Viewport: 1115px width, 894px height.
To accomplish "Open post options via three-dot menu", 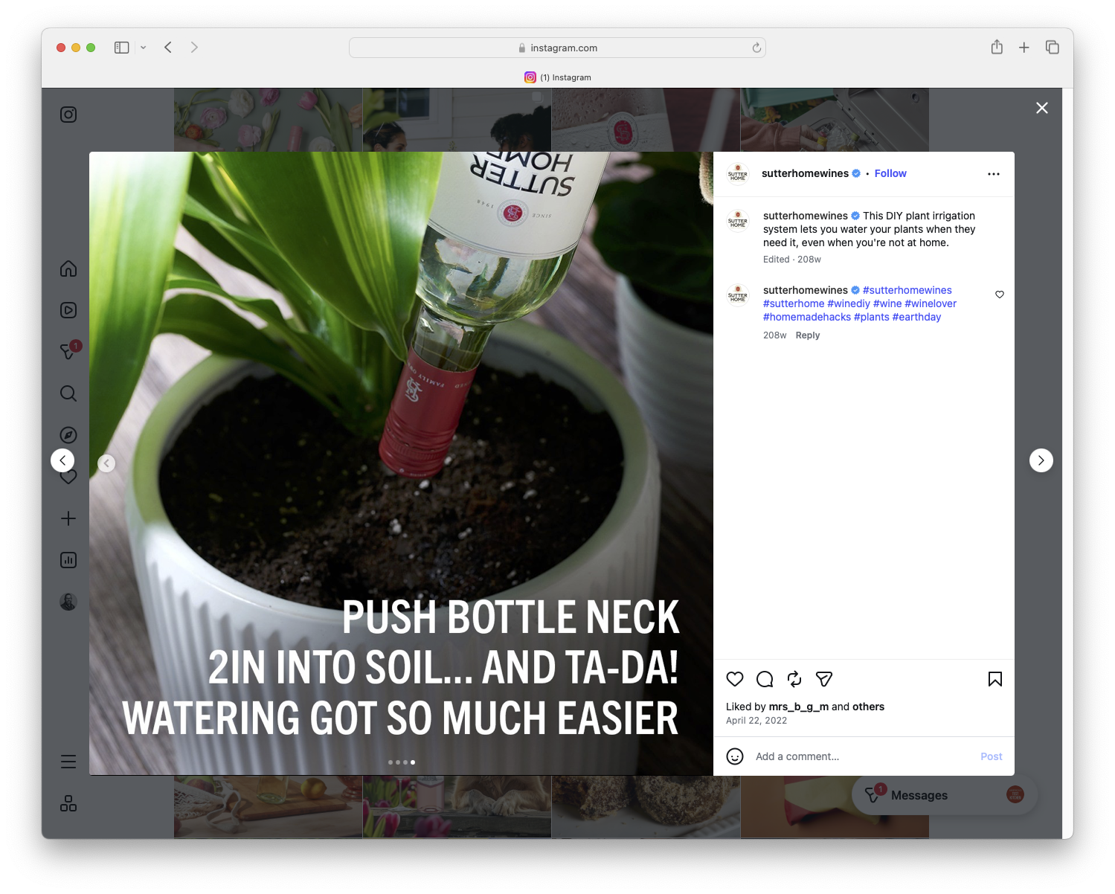I will click(x=994, y=173).
